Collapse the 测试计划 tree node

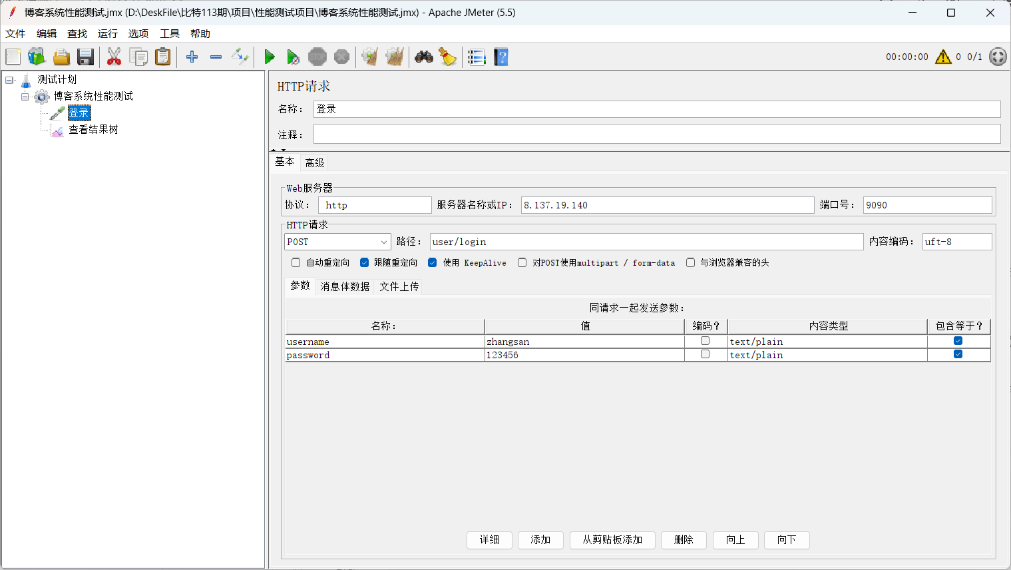coord(9,80)
